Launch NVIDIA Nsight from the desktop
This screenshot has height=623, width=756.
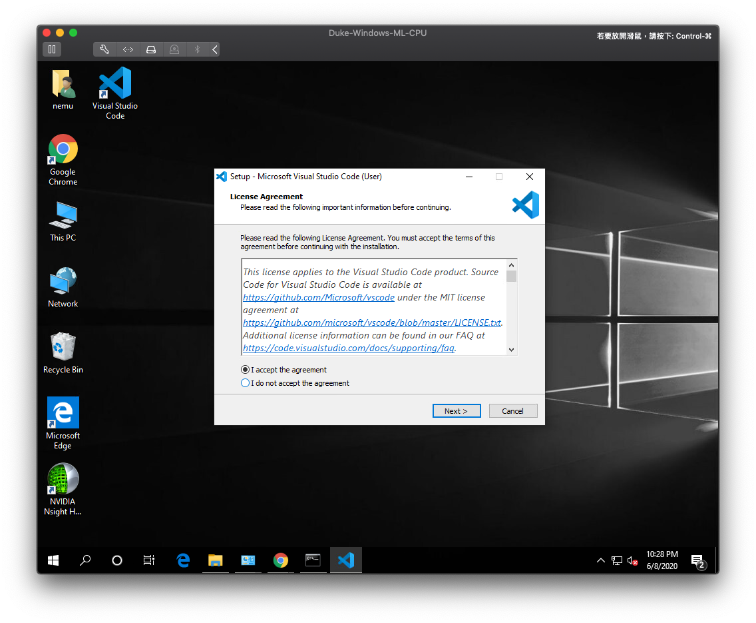pyautogui.click(x=63, y=478)
